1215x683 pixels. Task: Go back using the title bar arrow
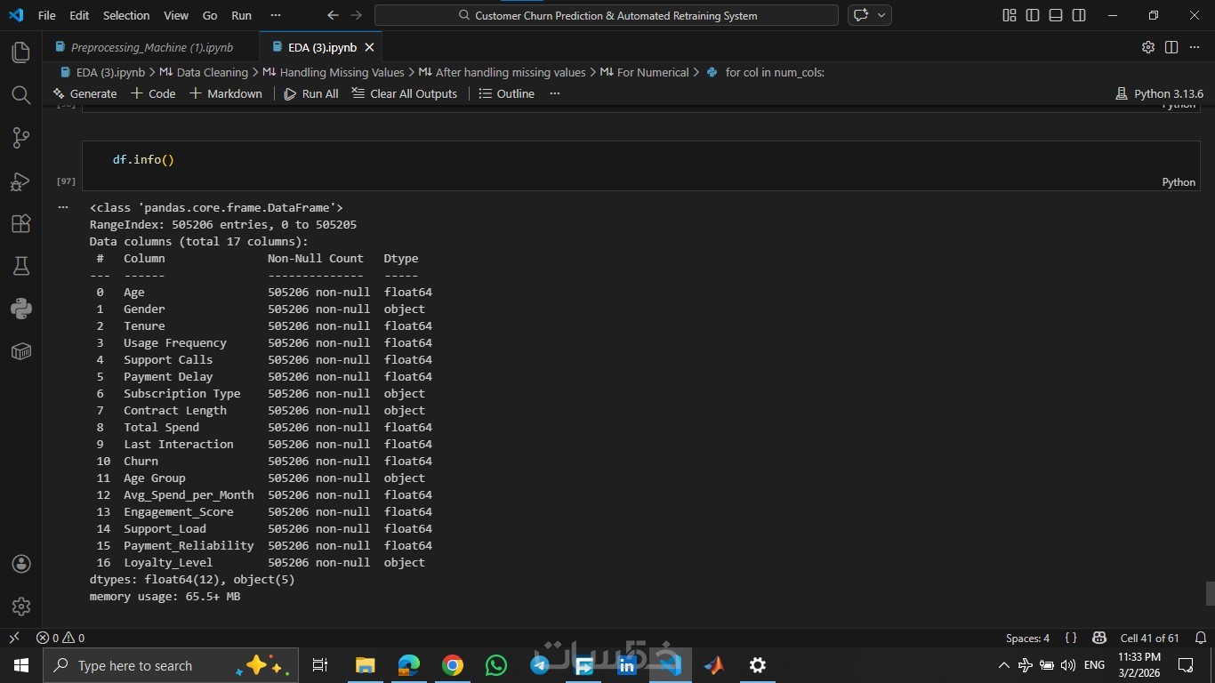point(334,15)
